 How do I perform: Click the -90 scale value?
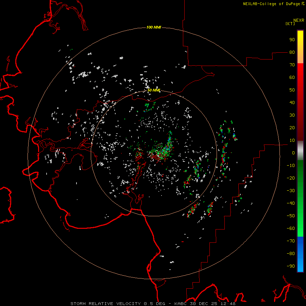291,266
